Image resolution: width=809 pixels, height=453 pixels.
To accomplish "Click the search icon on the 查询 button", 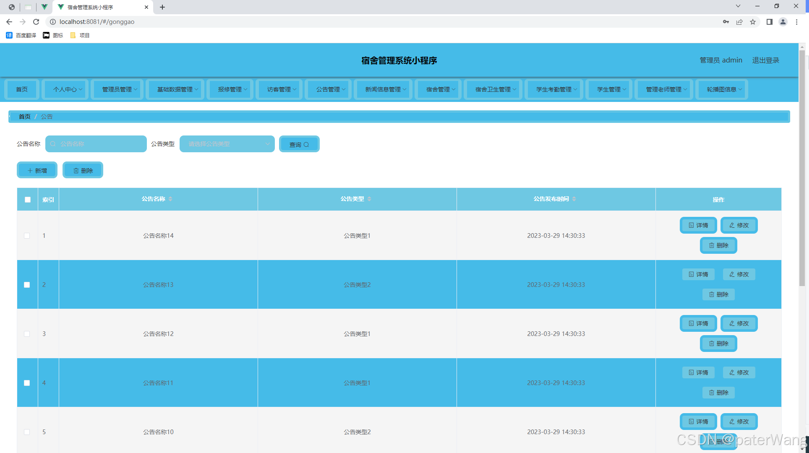I will (x=306, y=145).
